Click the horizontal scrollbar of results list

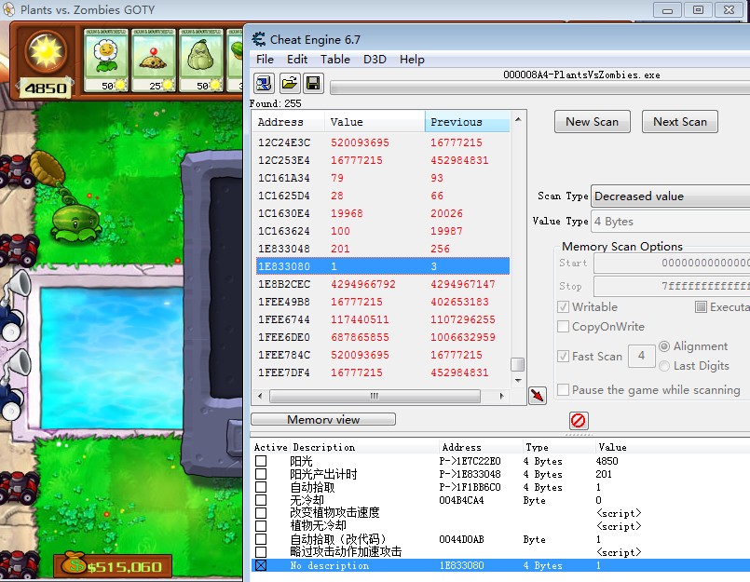point(375,396)
